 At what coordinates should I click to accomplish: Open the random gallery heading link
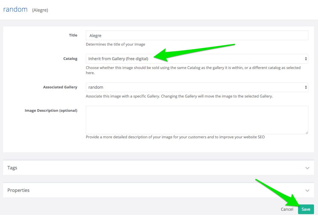(15, 9)
